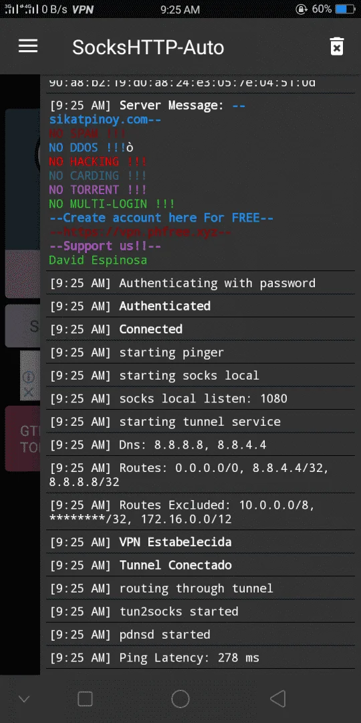This screenshot has width=361, height=723.
Task: Select 'Ping Latency: 278 ms' log entry
Action: coord(201,657)
